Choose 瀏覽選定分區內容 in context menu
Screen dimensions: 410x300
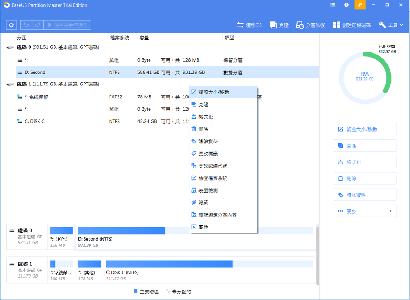point(223,215)
